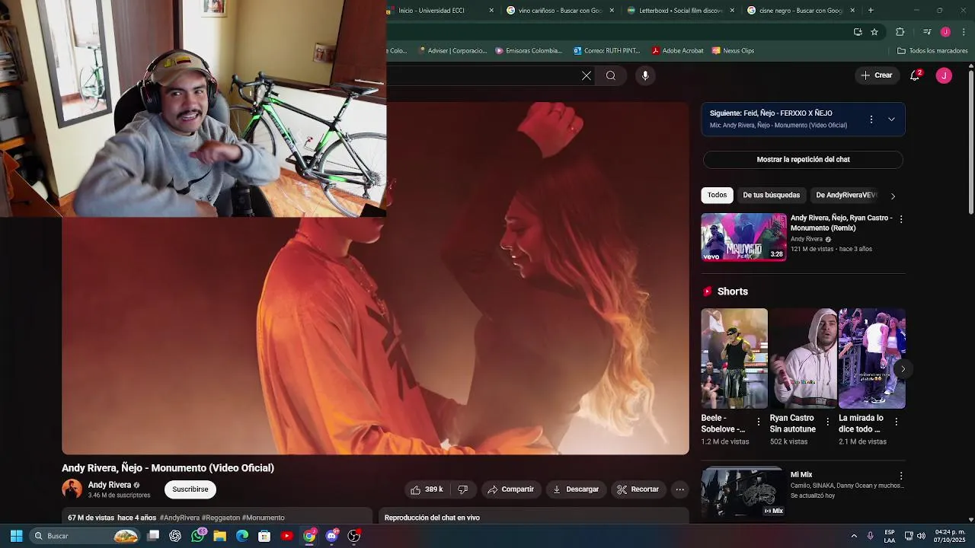Bookmark this page with the star icon

874,32
